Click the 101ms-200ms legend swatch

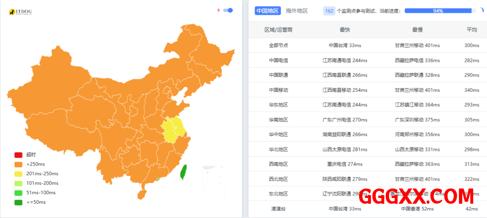point(19,183)
